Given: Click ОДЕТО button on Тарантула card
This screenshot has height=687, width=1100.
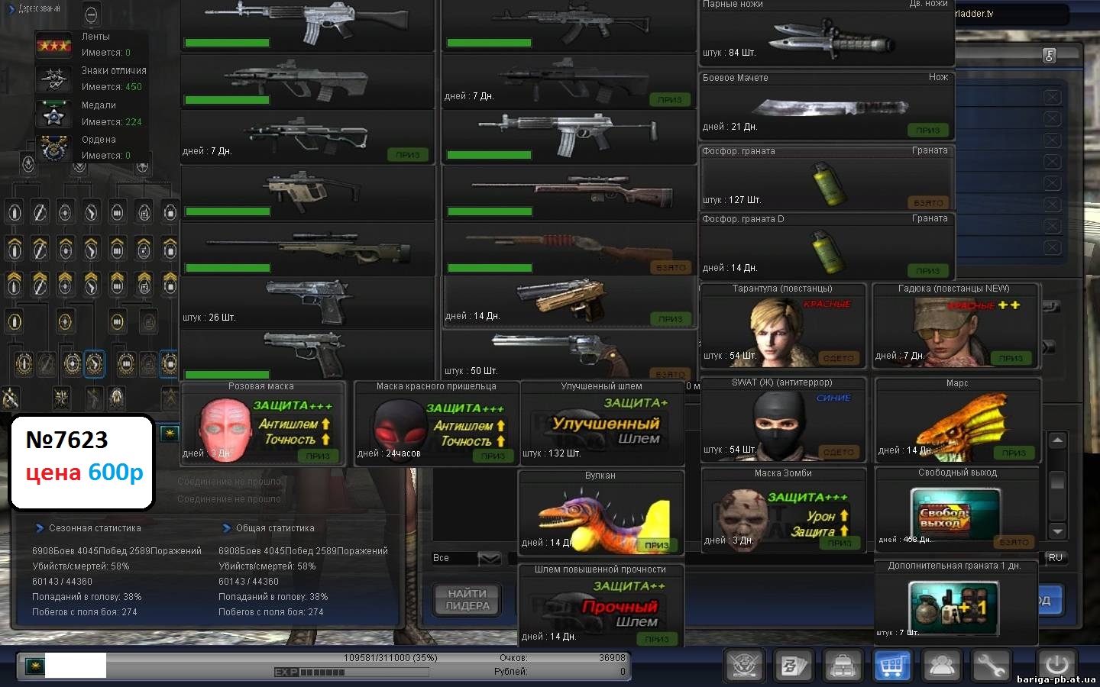Looking at the screenshot, I should coord(838,358).
